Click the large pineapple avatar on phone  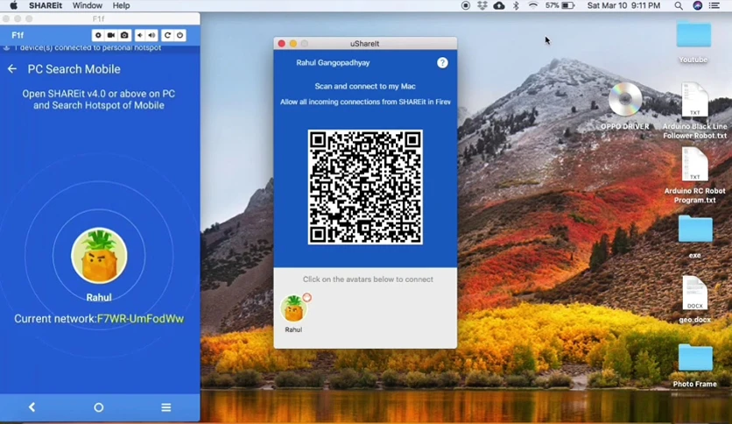99,256
